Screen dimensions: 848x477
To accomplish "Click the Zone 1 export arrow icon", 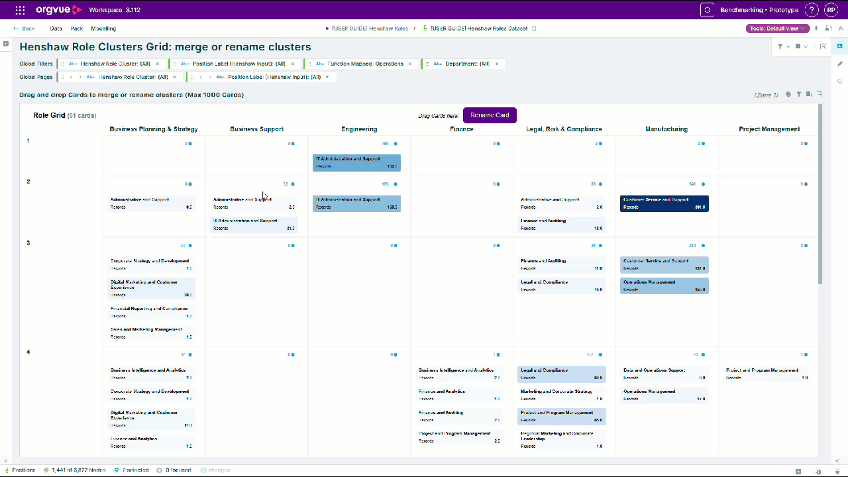I will point(820,95).
